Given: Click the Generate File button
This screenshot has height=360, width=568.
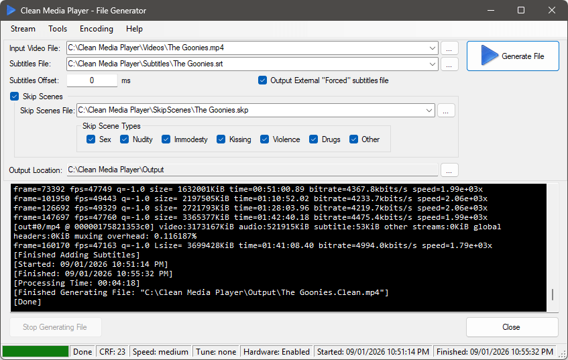Looking at the screenshot, I should 512,56.
